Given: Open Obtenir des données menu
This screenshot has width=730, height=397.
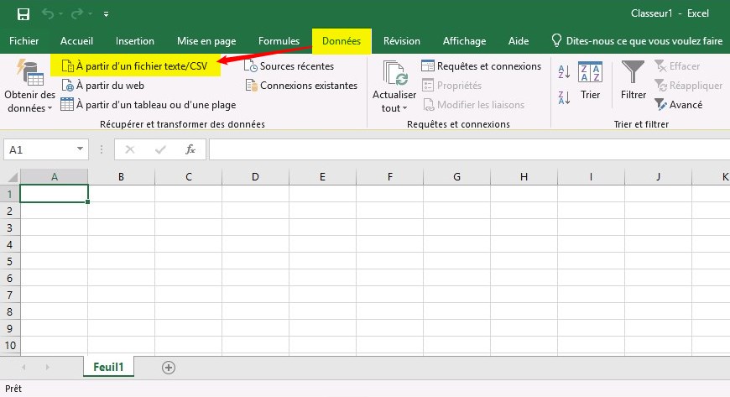Looking at the screenshot, I should coord(29,89).
